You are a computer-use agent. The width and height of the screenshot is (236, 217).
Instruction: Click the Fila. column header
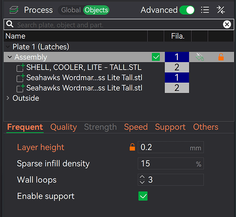177,36
